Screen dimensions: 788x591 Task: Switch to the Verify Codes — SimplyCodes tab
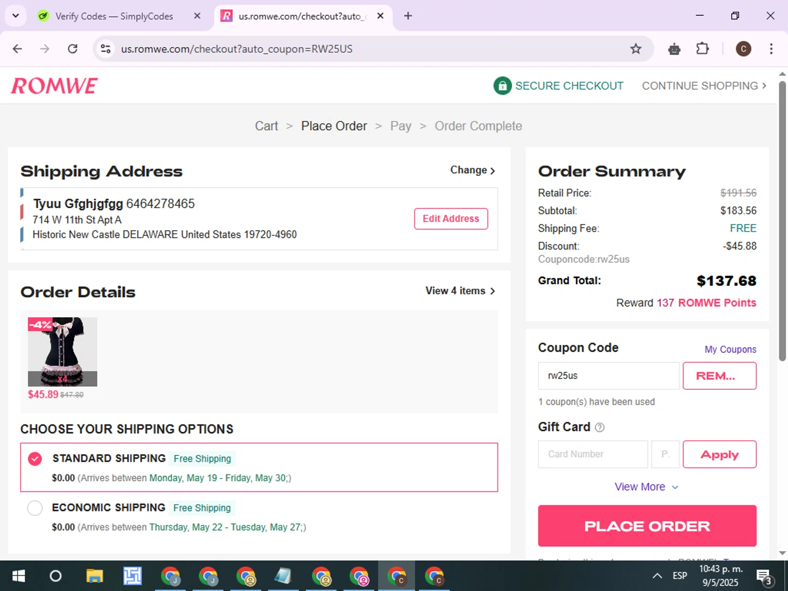click(114, 16)
